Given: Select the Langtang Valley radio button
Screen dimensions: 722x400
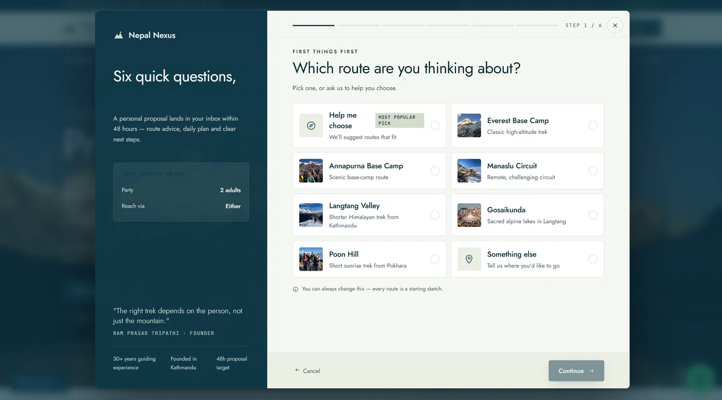Looking at the screenshot, I should pos(435,215).
